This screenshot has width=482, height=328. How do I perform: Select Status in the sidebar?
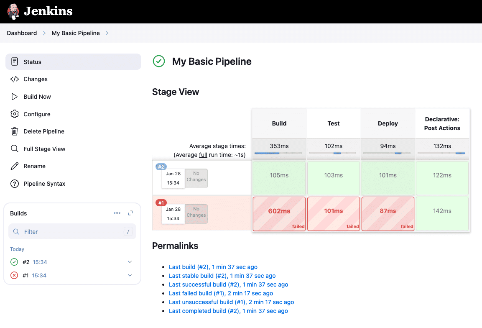[x=73, y=61]
